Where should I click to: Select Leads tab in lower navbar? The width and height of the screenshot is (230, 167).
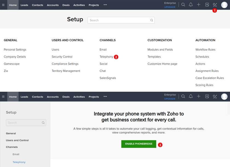tap(24, 97)
